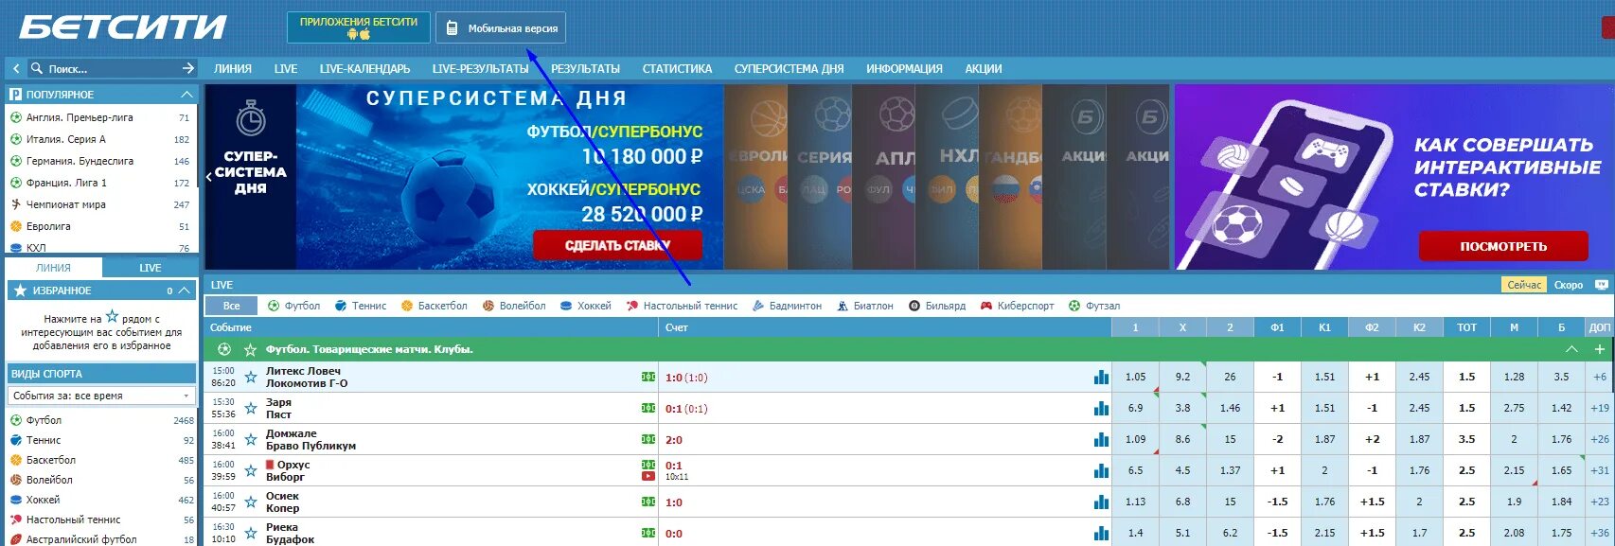The height and width of the screenshot is (546, 1615).
Task: Filter live events by Хоккей
Action: click(586, 306)
